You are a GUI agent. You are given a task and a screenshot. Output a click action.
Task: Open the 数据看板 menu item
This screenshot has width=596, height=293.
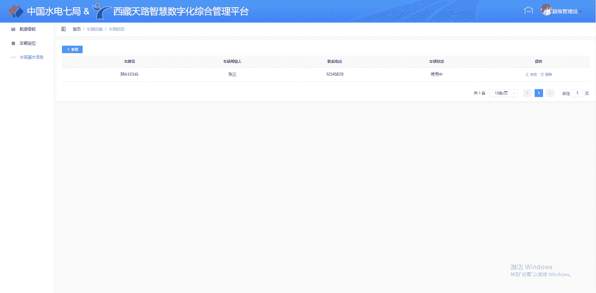pos(27,29)
